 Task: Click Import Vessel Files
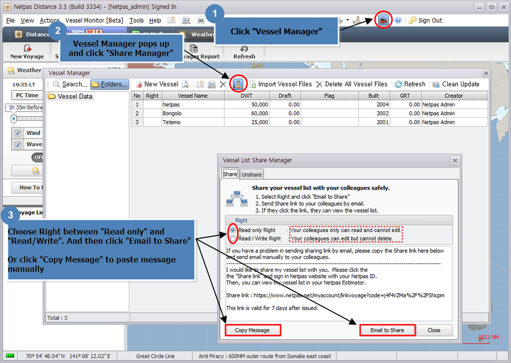pyautogui.click(x=281, y=84)
